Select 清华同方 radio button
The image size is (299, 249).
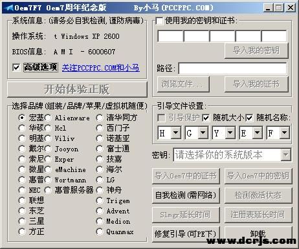tap(100, 118)
